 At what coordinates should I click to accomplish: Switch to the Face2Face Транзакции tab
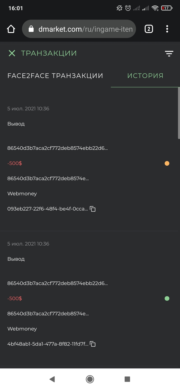[55, 76]
